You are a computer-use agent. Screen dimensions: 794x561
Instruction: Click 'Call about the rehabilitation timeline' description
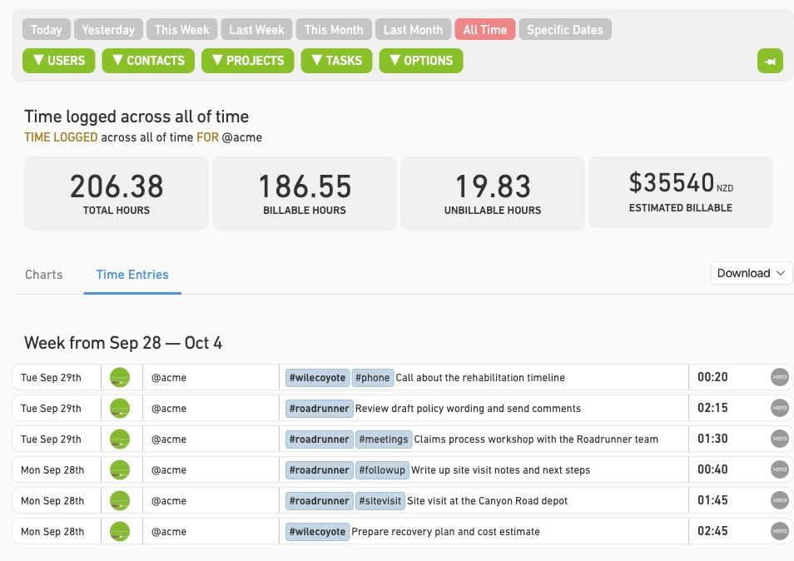480,378
